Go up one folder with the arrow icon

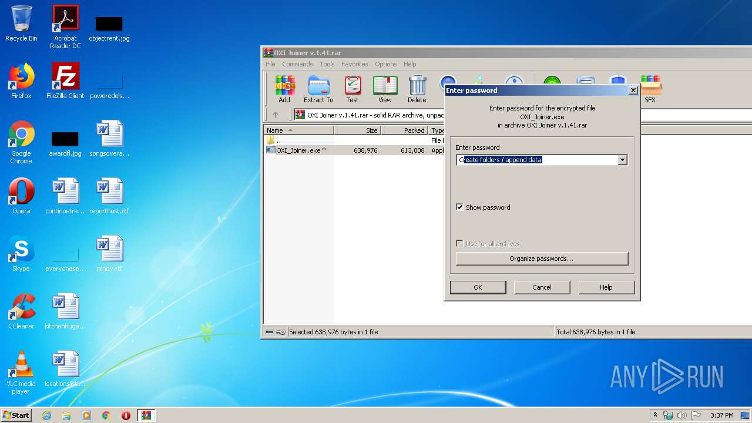click(x=275, y=115)
